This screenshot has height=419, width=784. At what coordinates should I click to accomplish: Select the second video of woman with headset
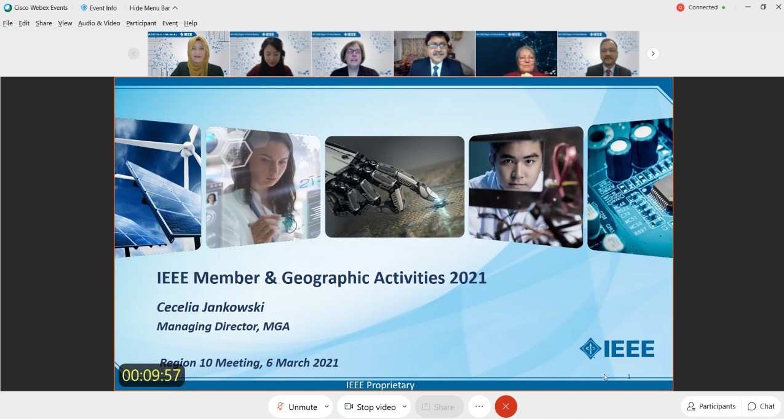(271, 53)
